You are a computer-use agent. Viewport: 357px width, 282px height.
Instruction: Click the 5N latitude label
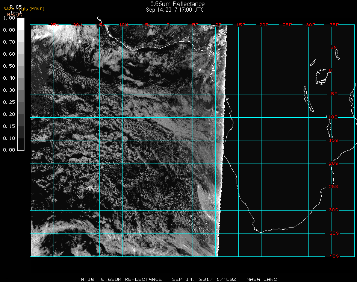[334, 48]
